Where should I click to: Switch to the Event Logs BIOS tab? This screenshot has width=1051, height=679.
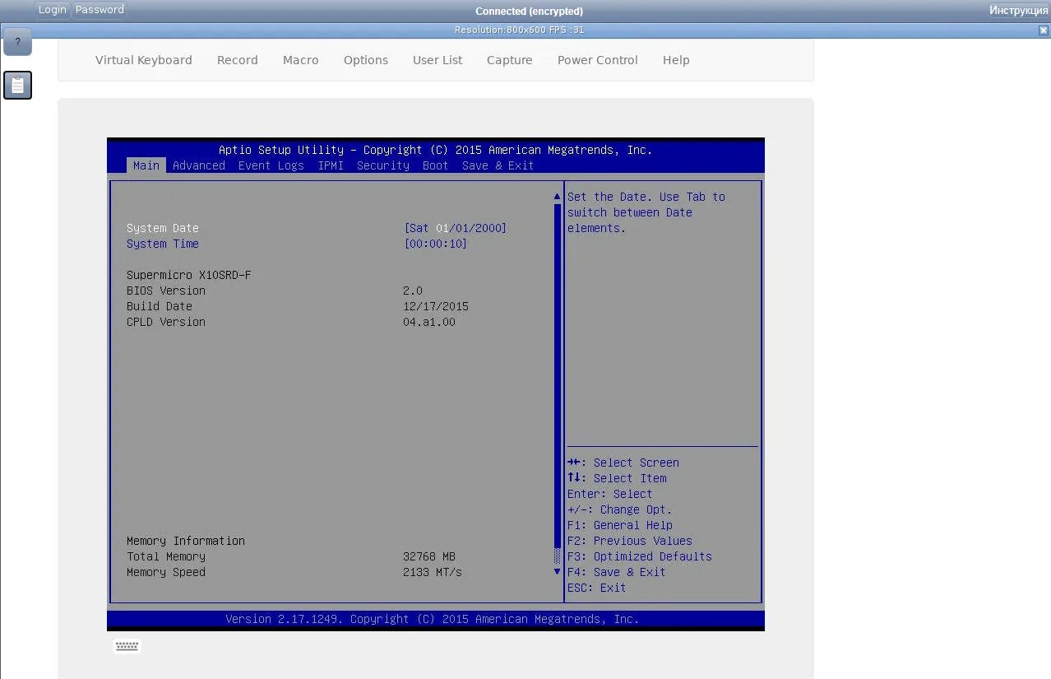pos(271,165)
